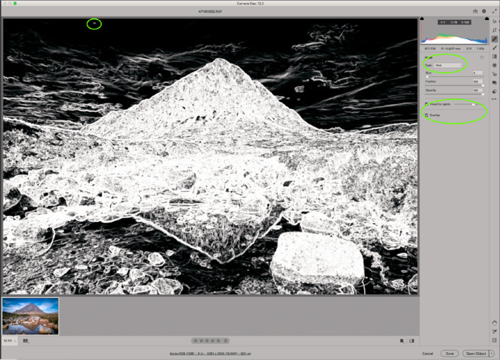Select the Crop and Rotate tool

(494, 30)
